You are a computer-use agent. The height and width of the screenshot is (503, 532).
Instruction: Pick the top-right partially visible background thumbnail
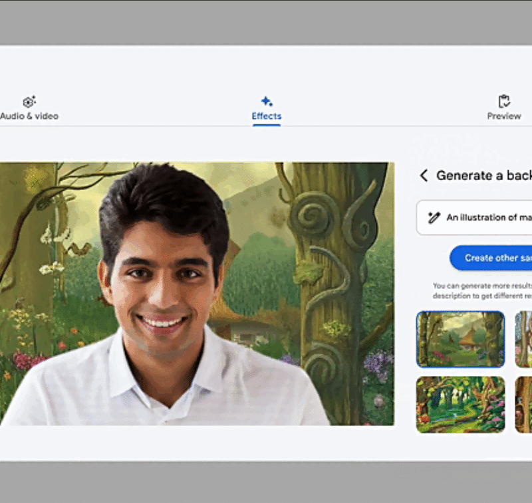(x=523, y=339)
